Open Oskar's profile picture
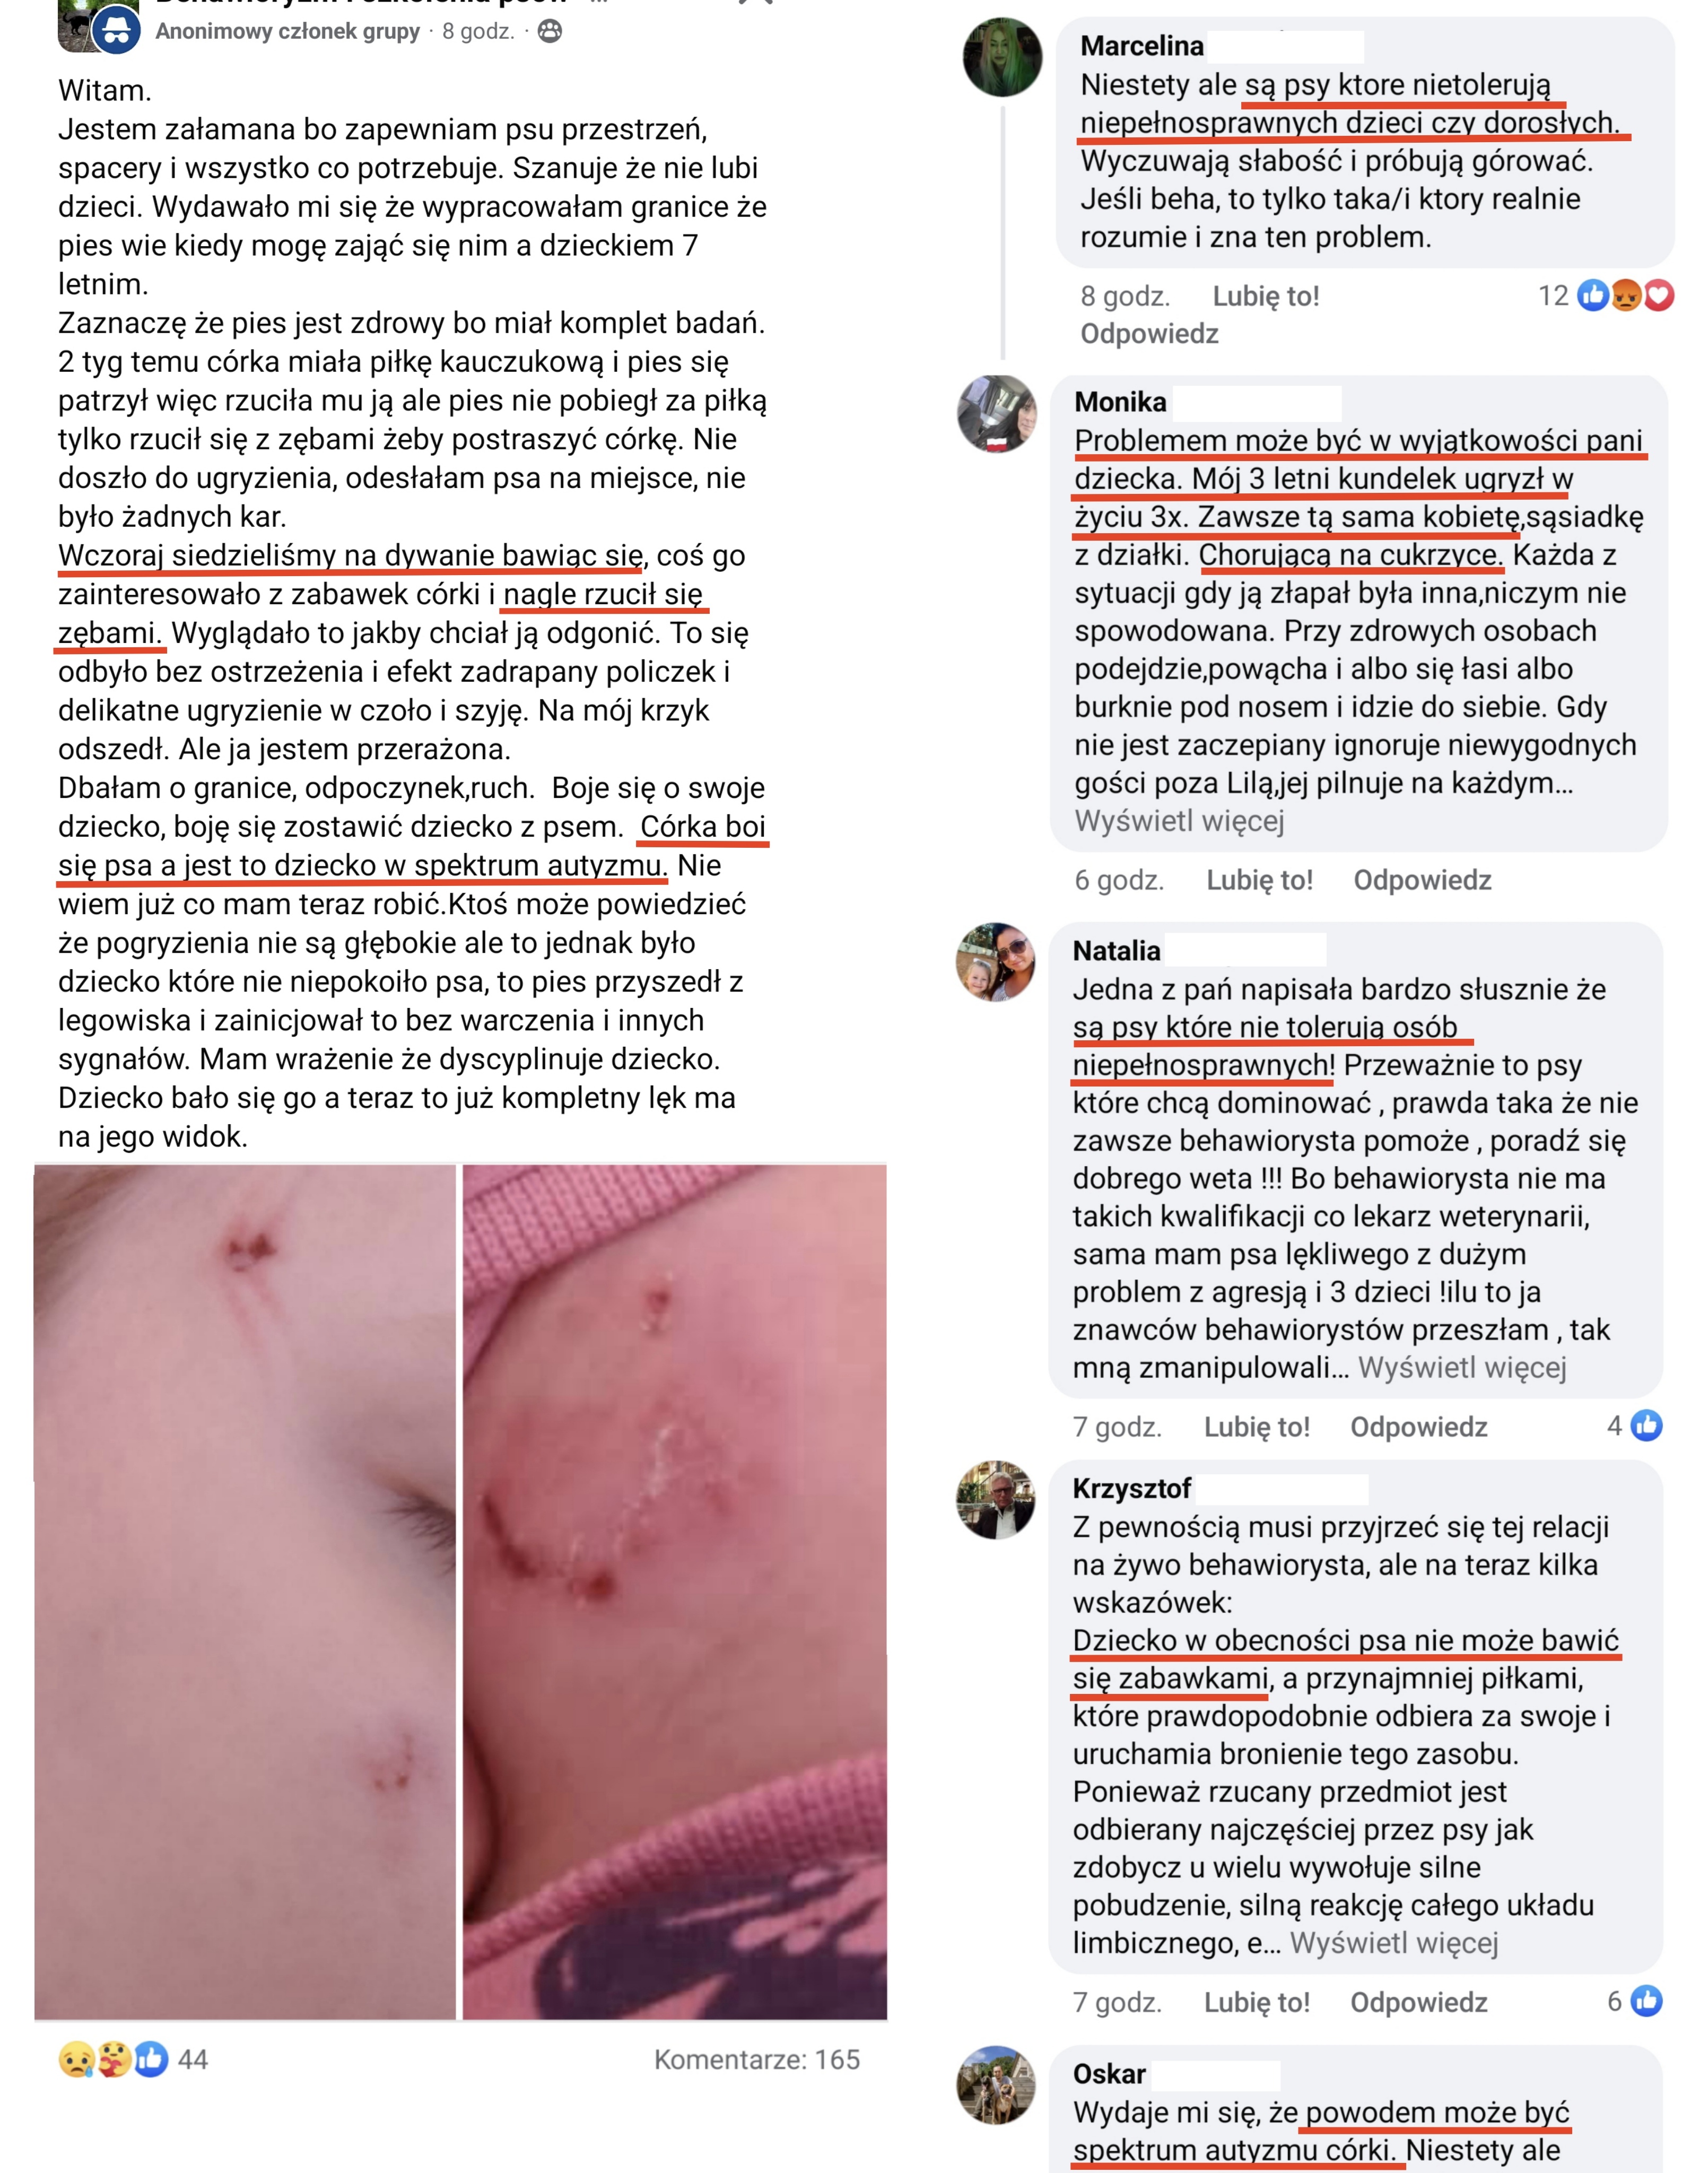 [x=996, y=2085]
